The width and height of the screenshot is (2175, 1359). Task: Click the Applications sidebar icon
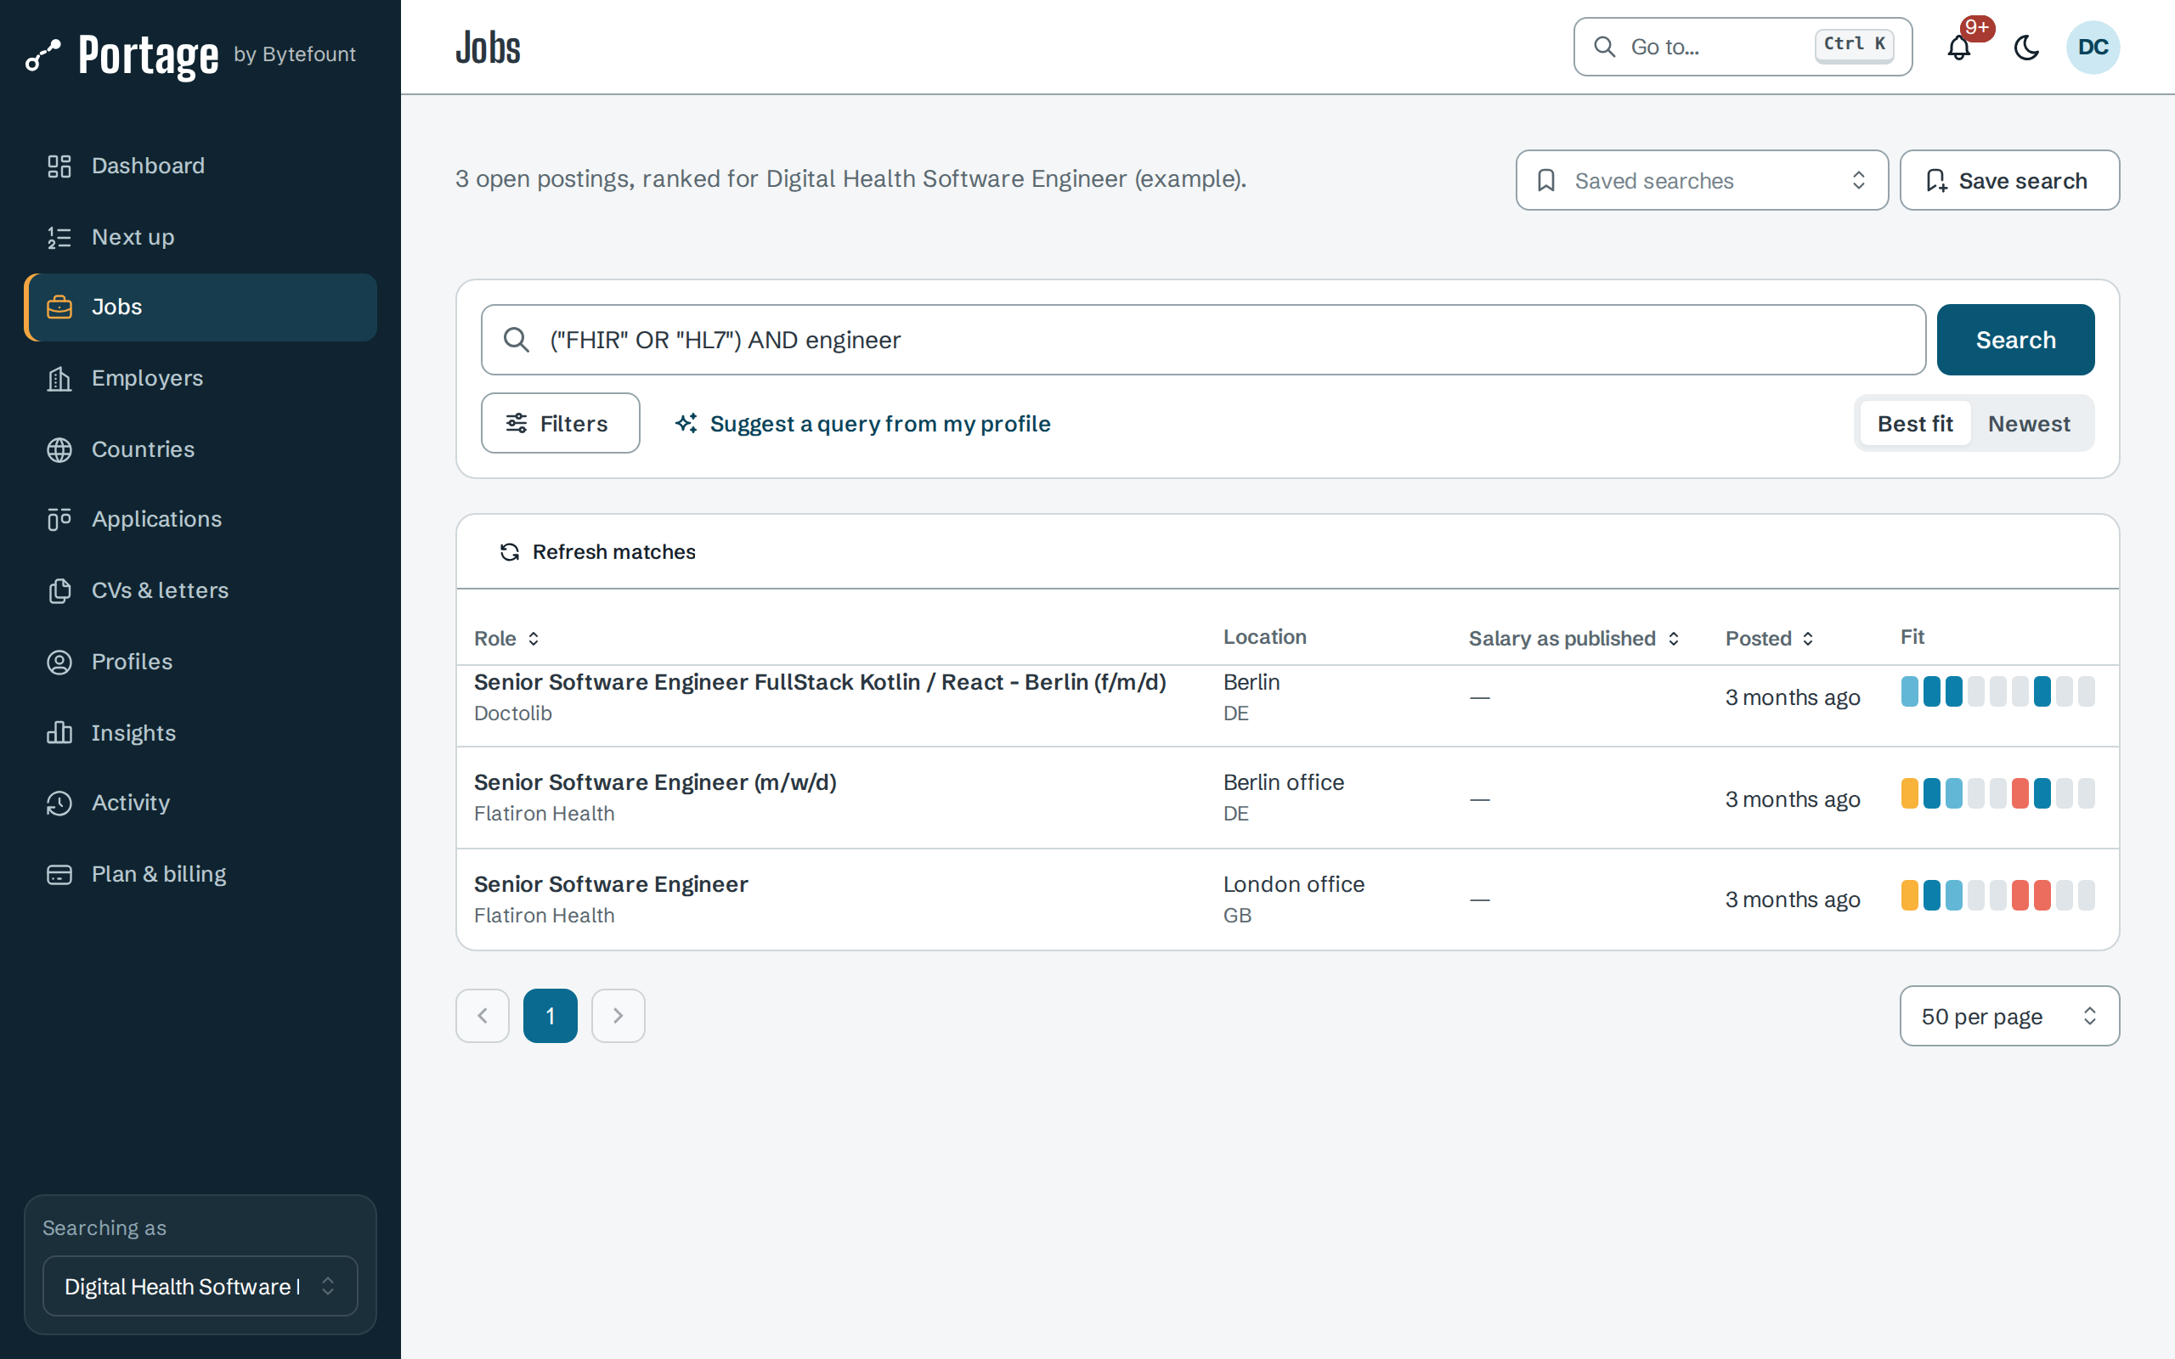pyautogui.click(x=59, y=520)
